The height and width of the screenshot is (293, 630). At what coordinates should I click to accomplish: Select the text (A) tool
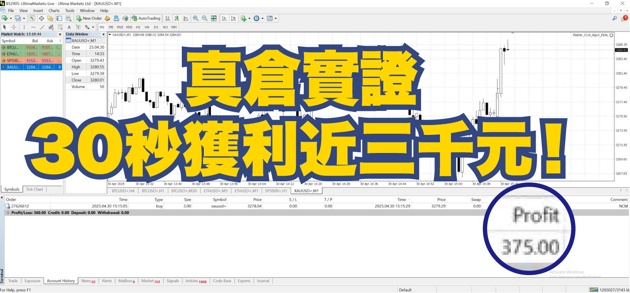69,27
